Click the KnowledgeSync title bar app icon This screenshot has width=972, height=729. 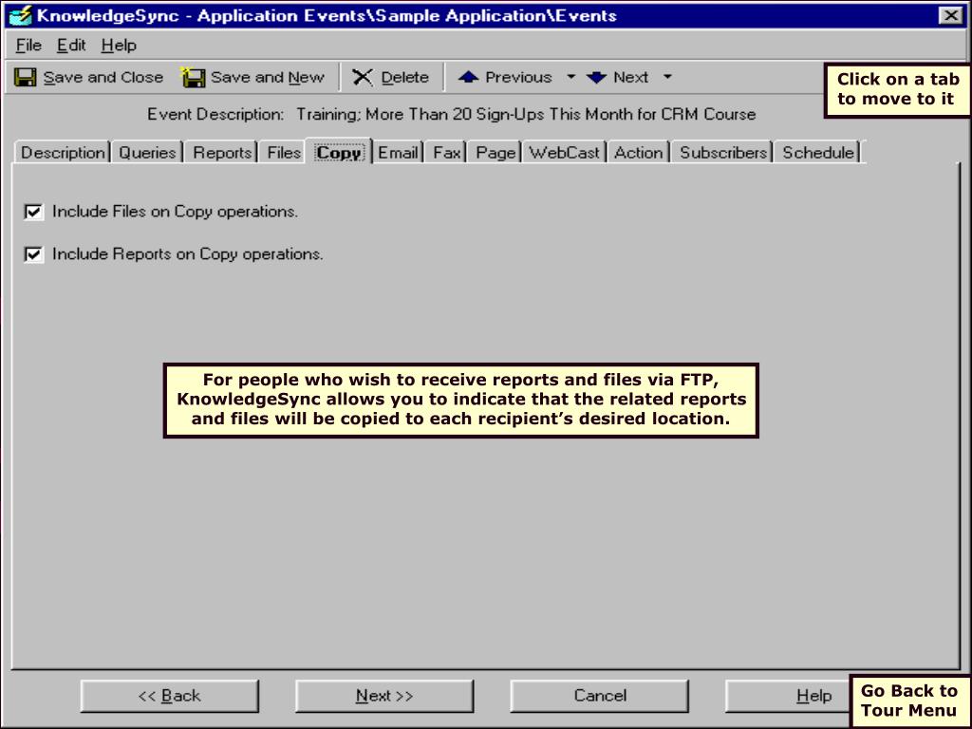click(20, 15)
